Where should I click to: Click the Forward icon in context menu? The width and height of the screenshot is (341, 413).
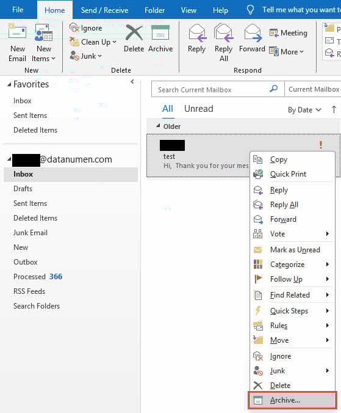tap(258, 219)
